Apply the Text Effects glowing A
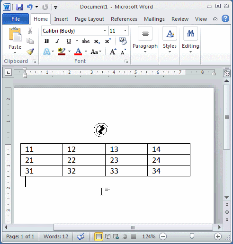Screen dimensions: 233x244 pos(47,52)
